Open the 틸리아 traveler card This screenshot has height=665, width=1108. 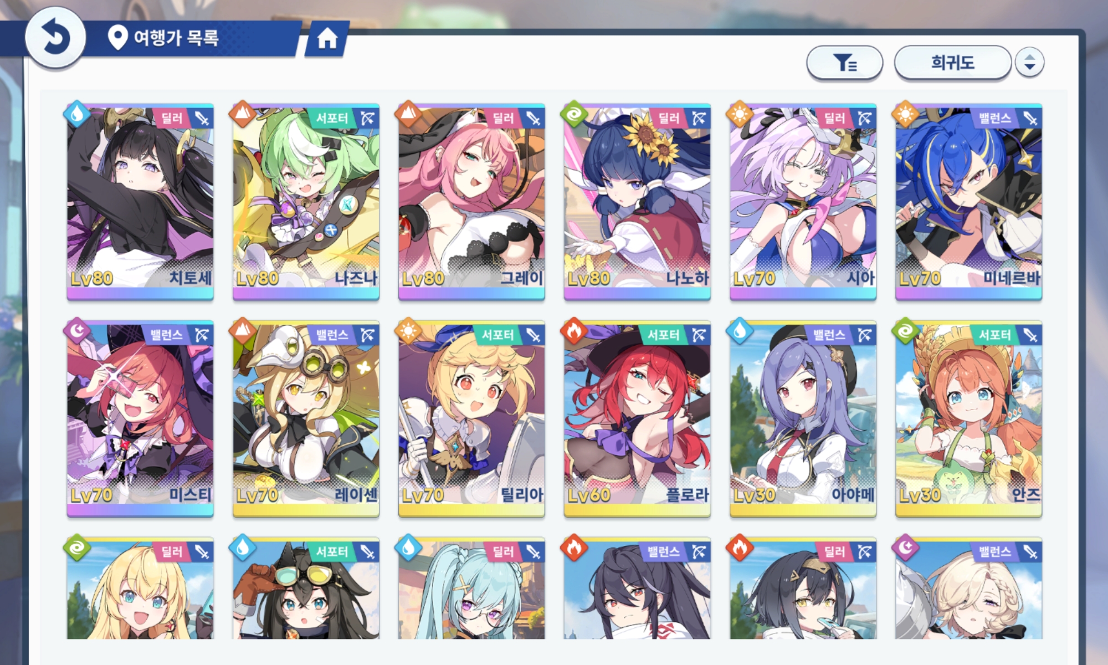pos(471,419)
